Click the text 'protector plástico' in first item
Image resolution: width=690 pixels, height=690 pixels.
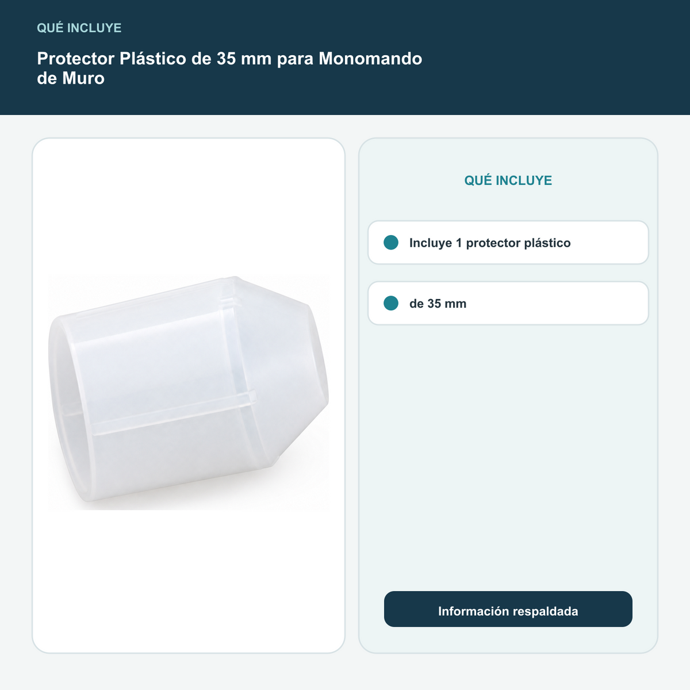(x=518, y=243)
